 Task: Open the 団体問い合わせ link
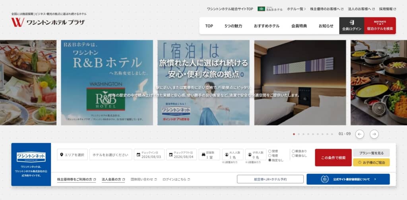click(x=143, y=179)
